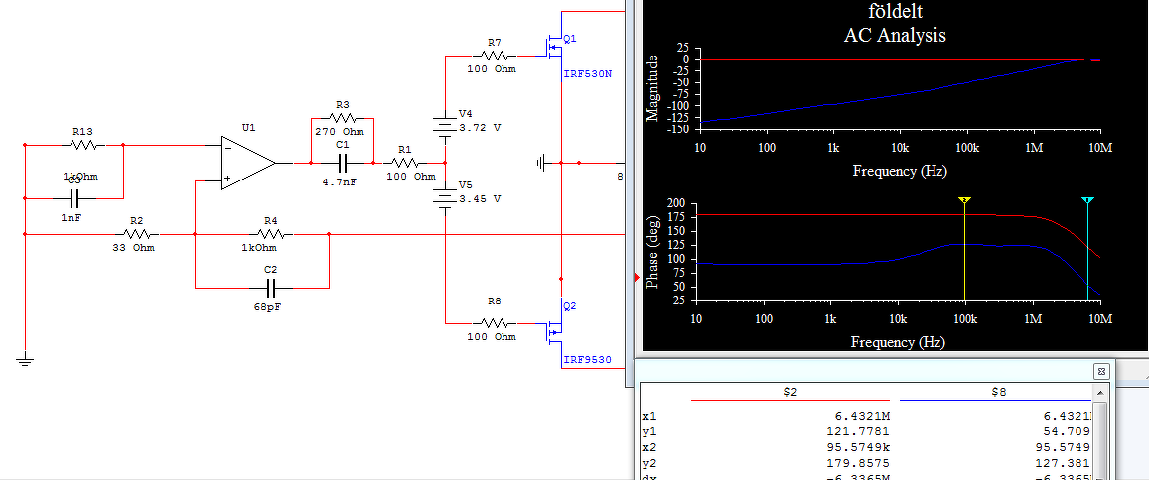Click the 1nF value under C3

[x=72, y=218]
